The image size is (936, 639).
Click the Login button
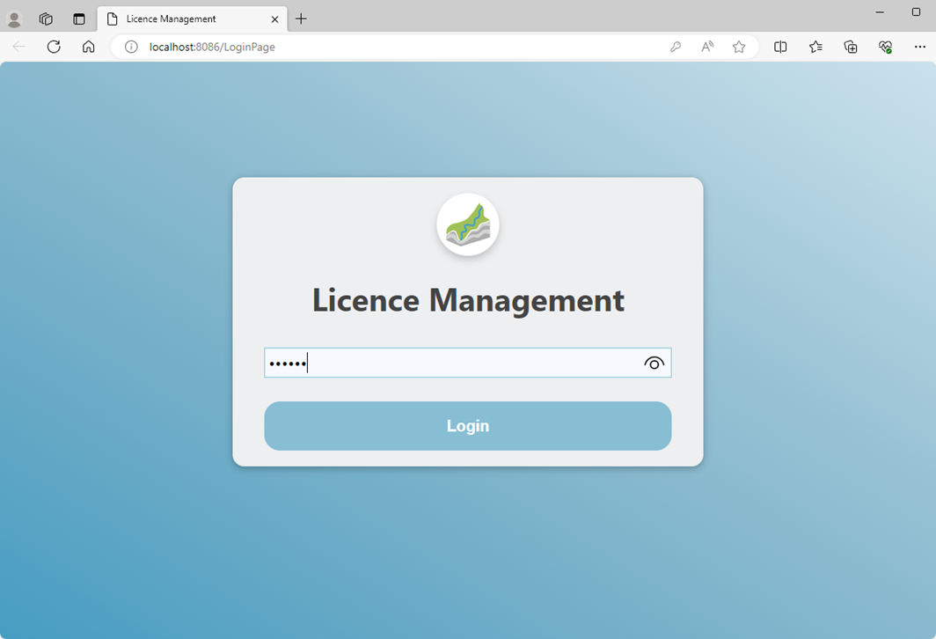(x=467, y=426)
